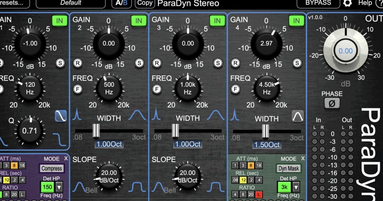Open the Help menu
Viewport: 383px width, 201px height.
tap(365, 3)
